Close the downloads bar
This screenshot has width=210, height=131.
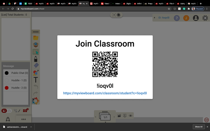coord(207,127)
